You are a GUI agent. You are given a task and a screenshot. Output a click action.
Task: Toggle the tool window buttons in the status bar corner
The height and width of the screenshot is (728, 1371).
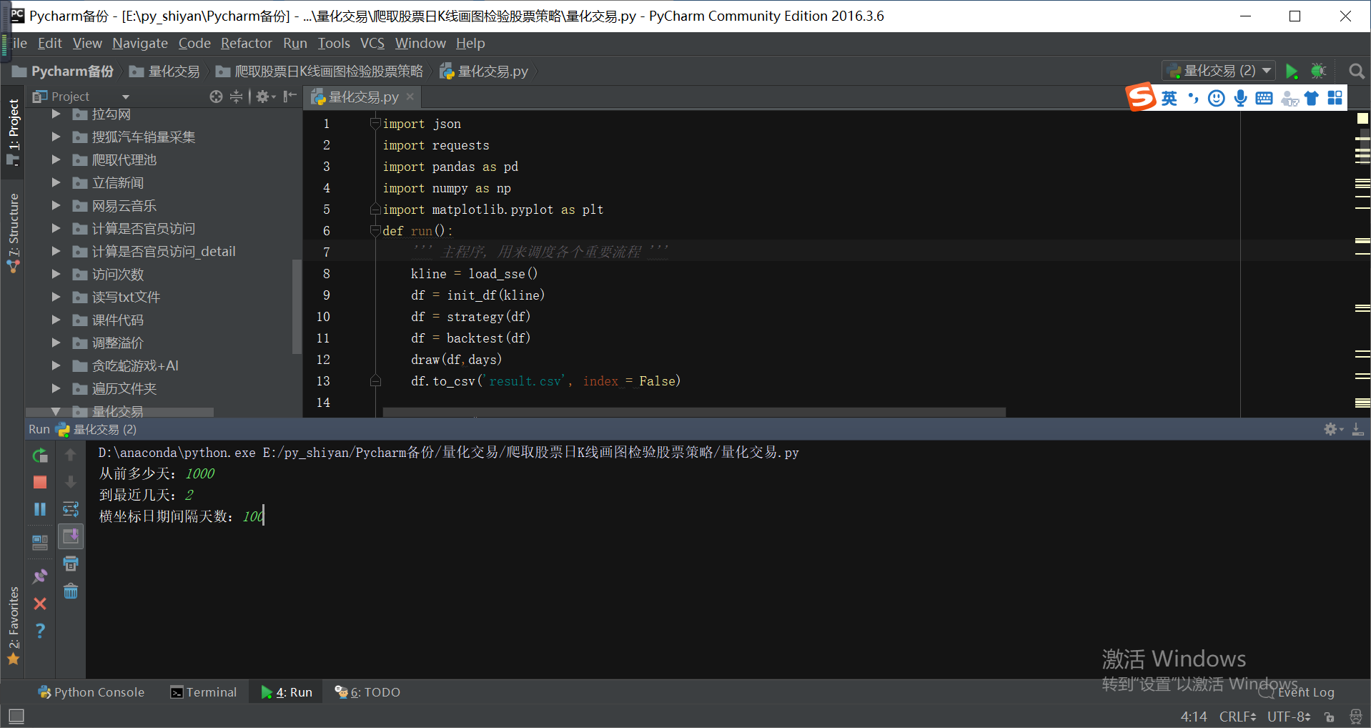tap(16, 716)
